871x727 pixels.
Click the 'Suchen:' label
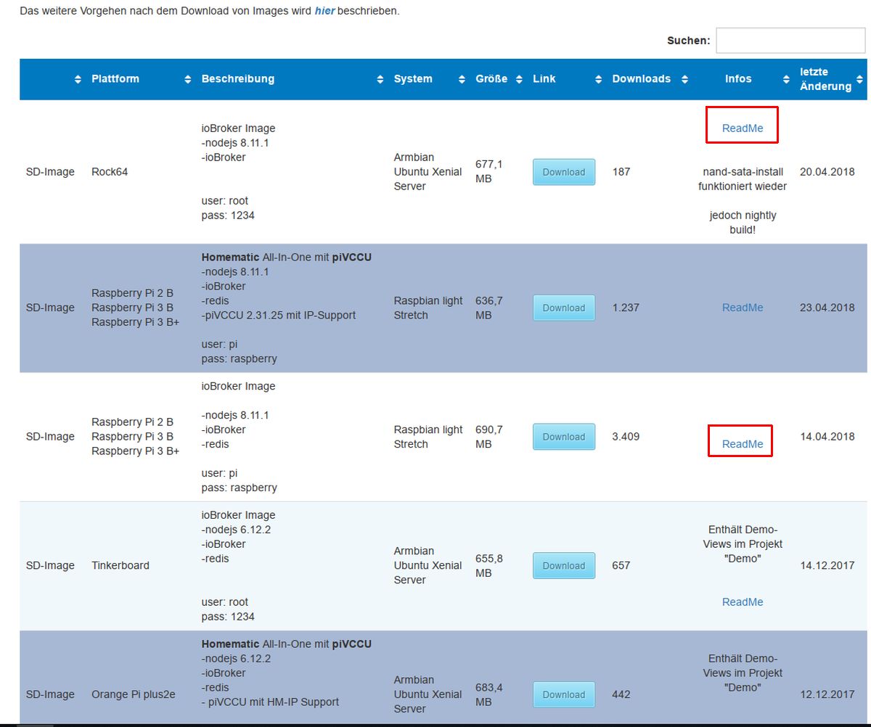pyautogui.click(x=689, y=41)
